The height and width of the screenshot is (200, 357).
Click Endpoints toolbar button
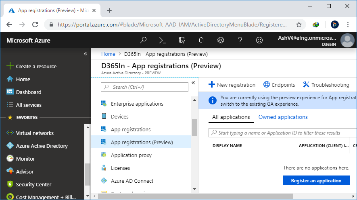point(279,85)
